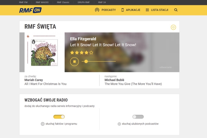The image size is (207, 138).
Task: Adjust the volume slider knob
Action: coord(86,62)
